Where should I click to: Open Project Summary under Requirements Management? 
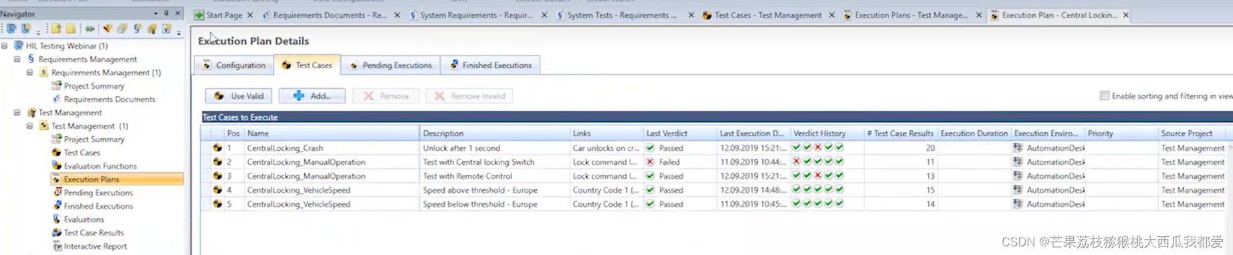coord(88,86)
